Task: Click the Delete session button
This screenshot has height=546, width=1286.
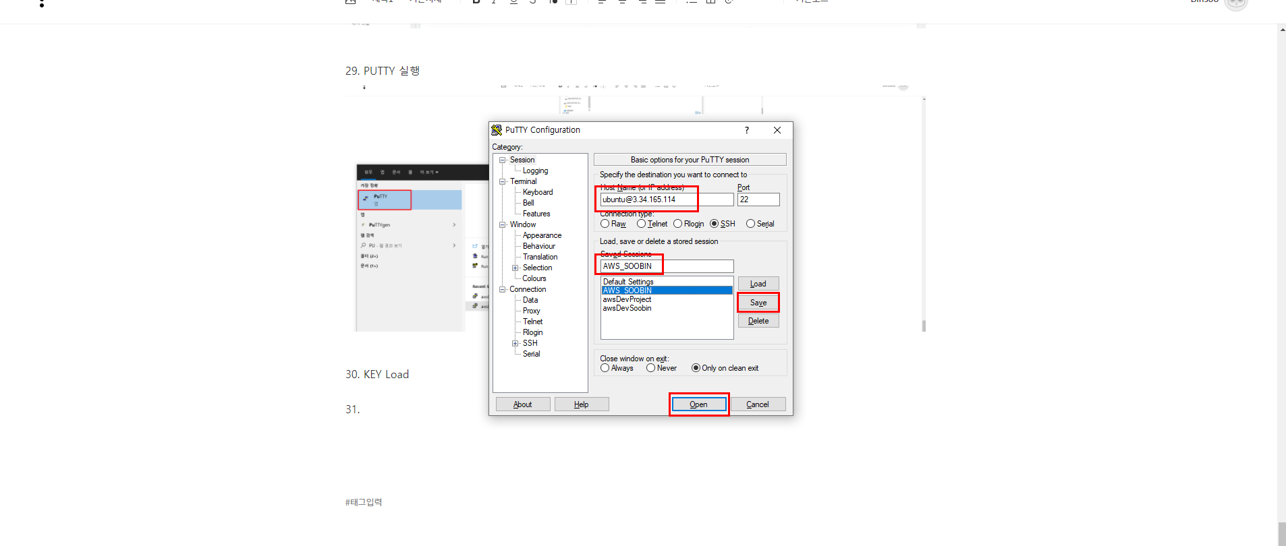Action: click(758, 321)
